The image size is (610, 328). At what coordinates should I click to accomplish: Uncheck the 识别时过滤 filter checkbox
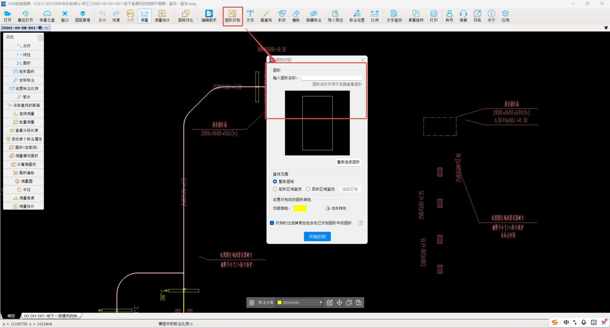[x=272, y=223]
